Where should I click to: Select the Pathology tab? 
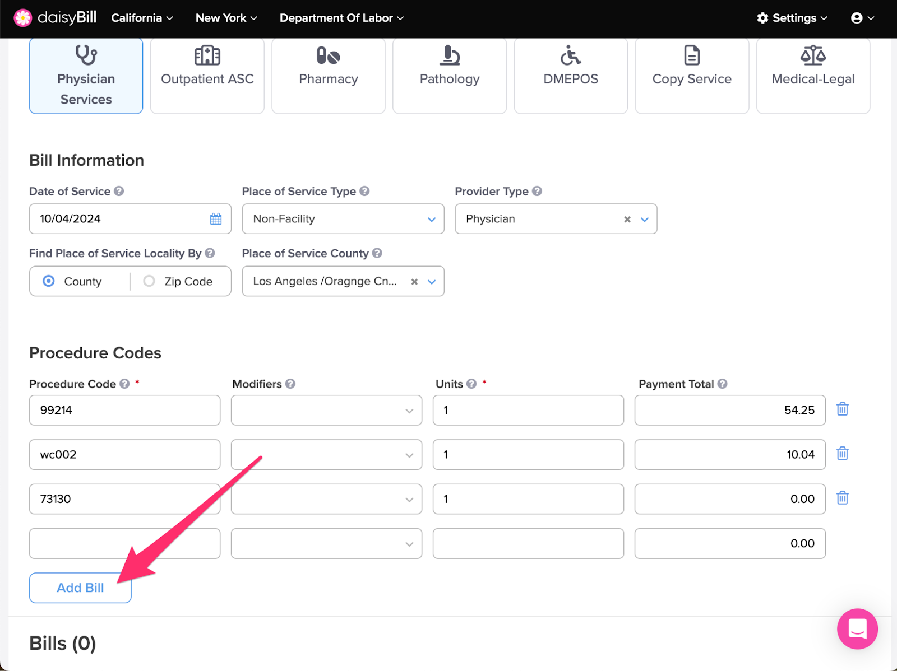(x=450, y=76)
